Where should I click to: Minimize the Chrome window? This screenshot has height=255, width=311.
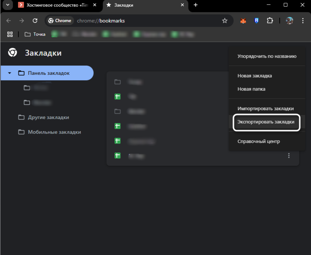coord(268,5)
